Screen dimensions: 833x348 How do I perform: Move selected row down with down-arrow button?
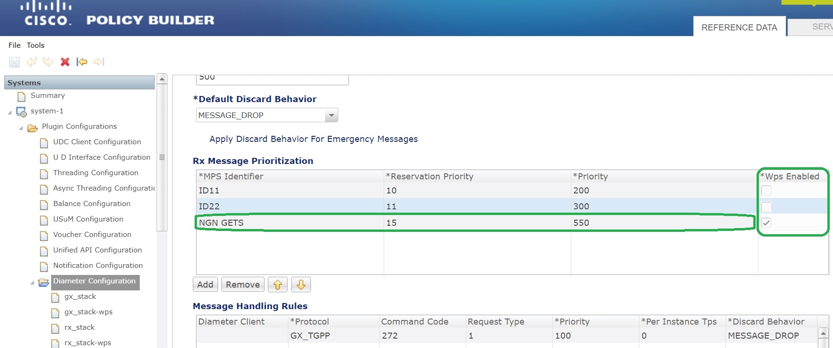[x=301, y=285]
